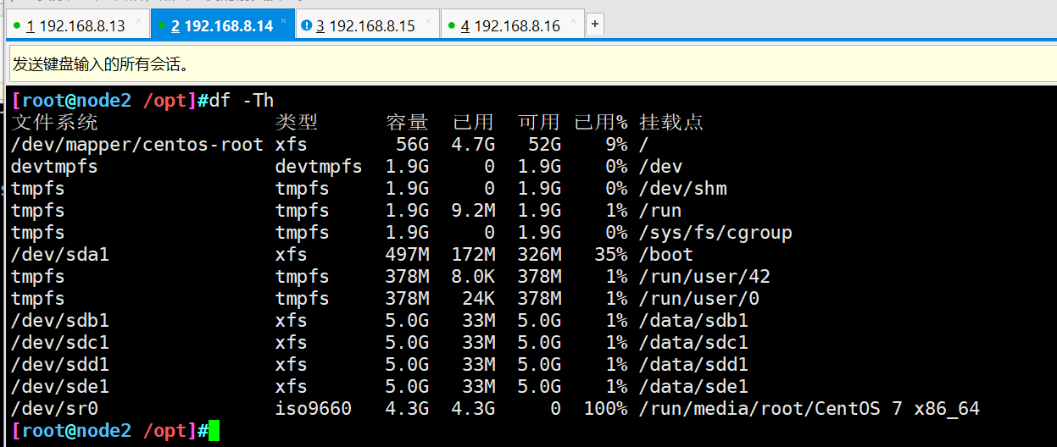Click green status dot on 192.168.8.13 tab

17,25
